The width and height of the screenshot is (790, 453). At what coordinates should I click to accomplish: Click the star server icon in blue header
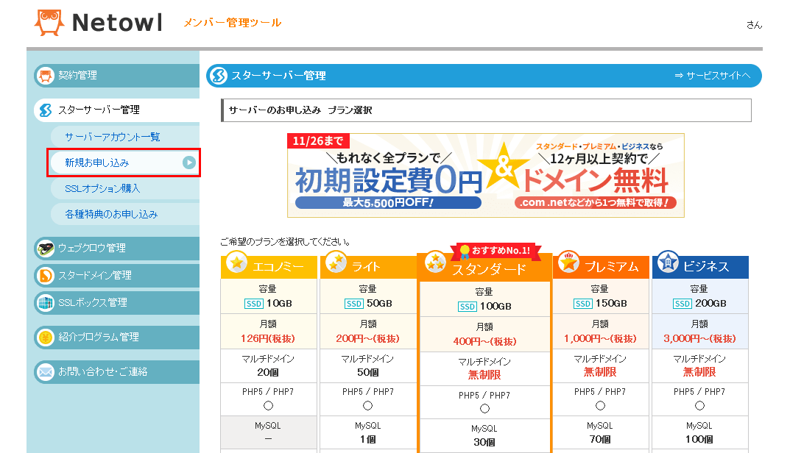point(218,76)
